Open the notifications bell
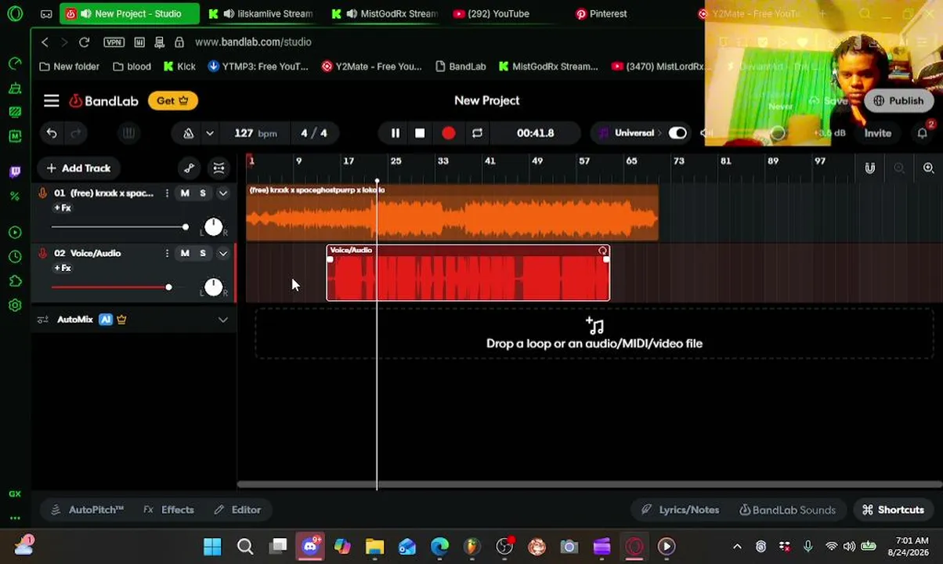Image resolution: width=943 pixels, height=564 pixels. [922, 133]
